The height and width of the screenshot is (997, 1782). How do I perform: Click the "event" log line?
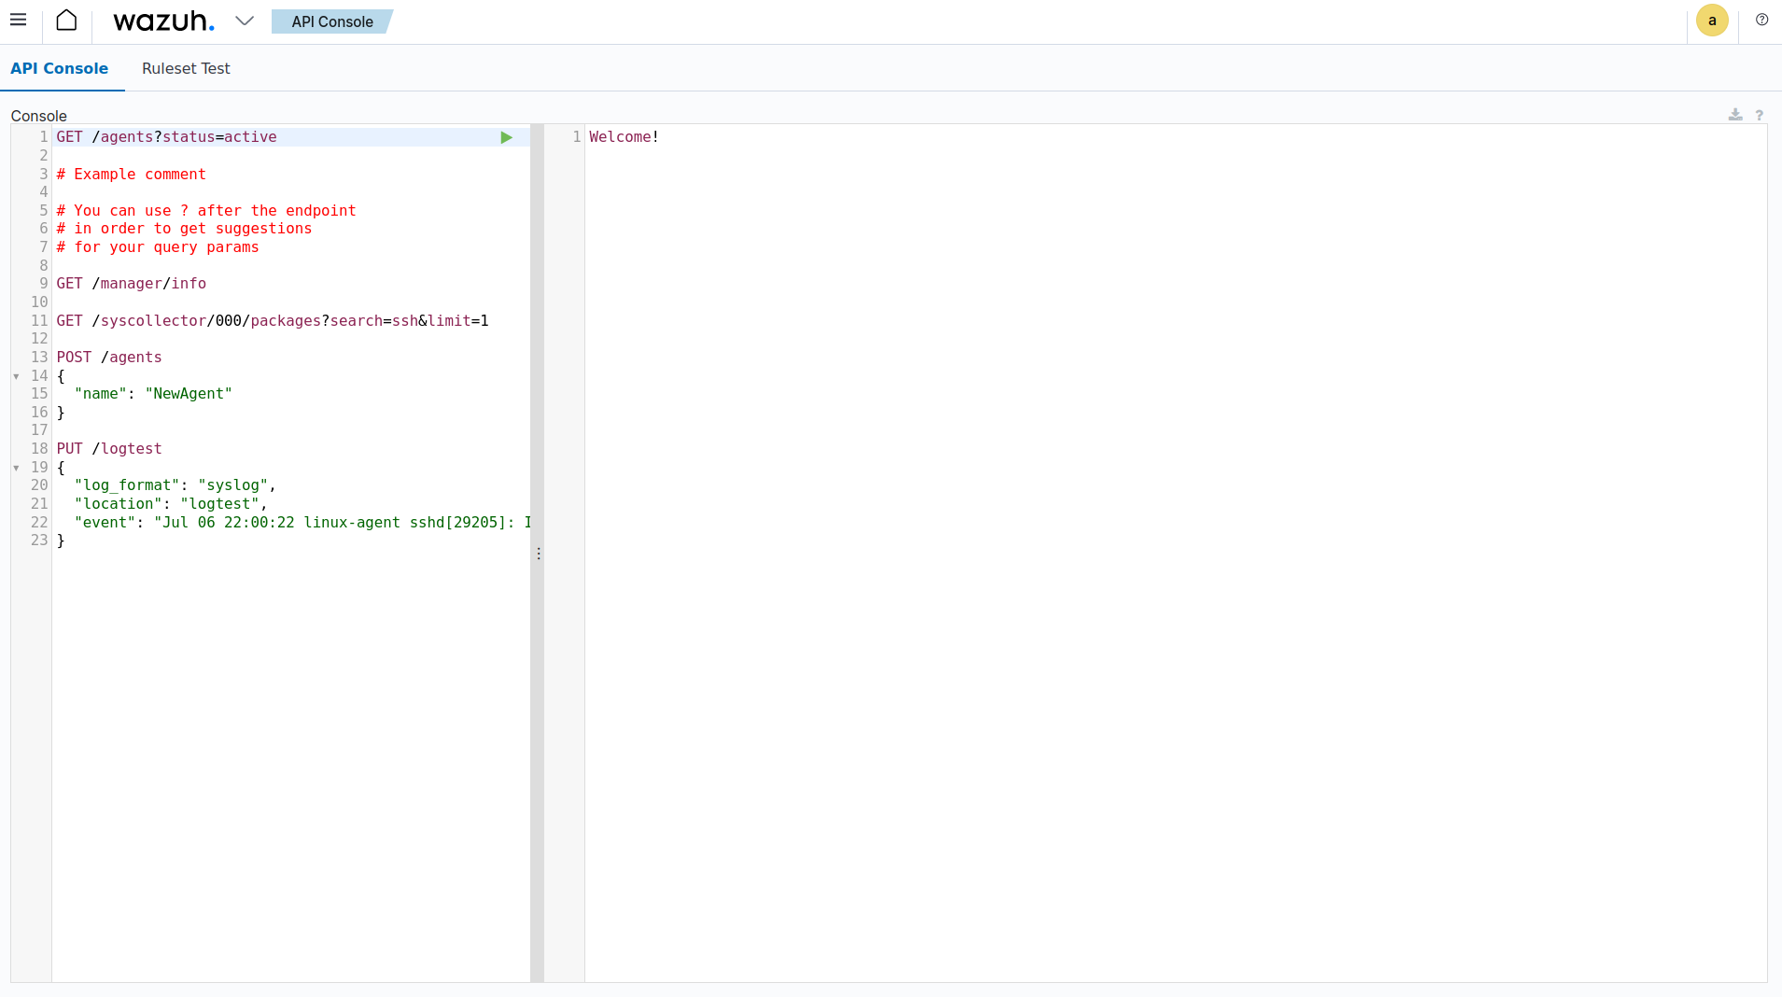pos(302,523)
